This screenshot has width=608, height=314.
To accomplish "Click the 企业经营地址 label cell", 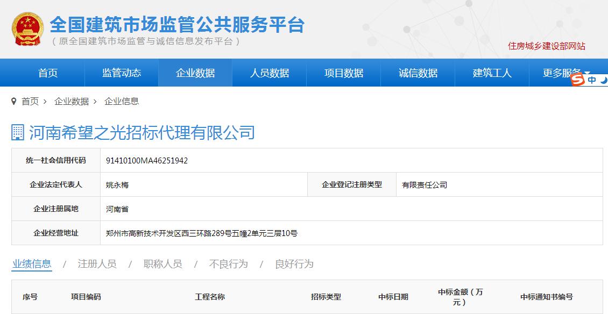I will (56, 233).
